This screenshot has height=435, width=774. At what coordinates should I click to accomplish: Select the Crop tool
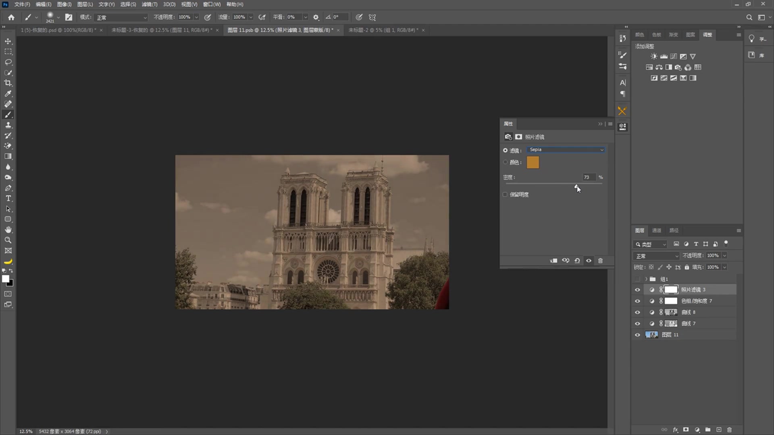click(8, 83)
